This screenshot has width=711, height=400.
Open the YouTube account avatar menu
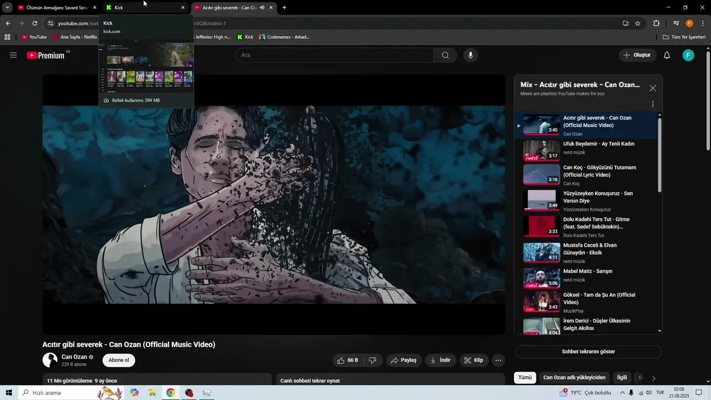688,55
